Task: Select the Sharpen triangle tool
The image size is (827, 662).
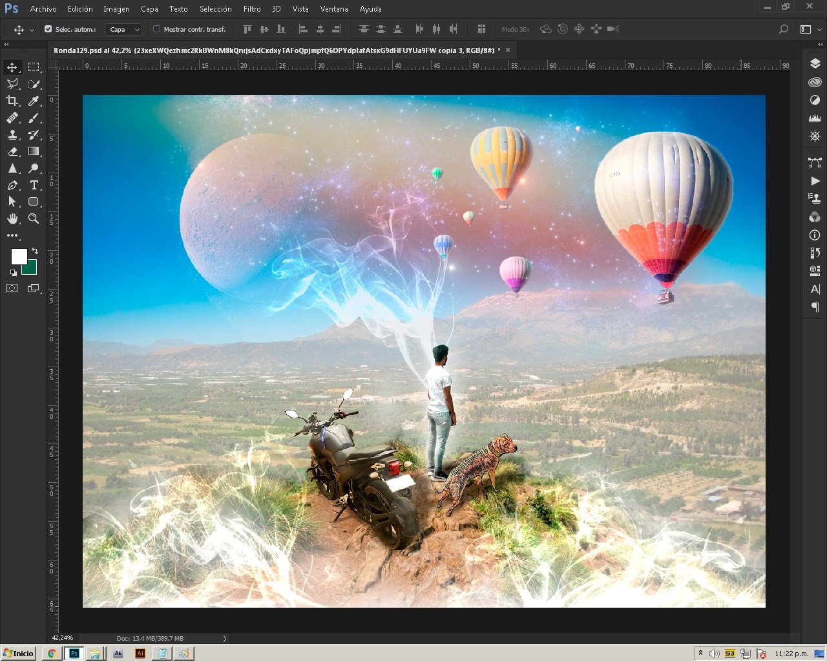Action: click(12, 168)
